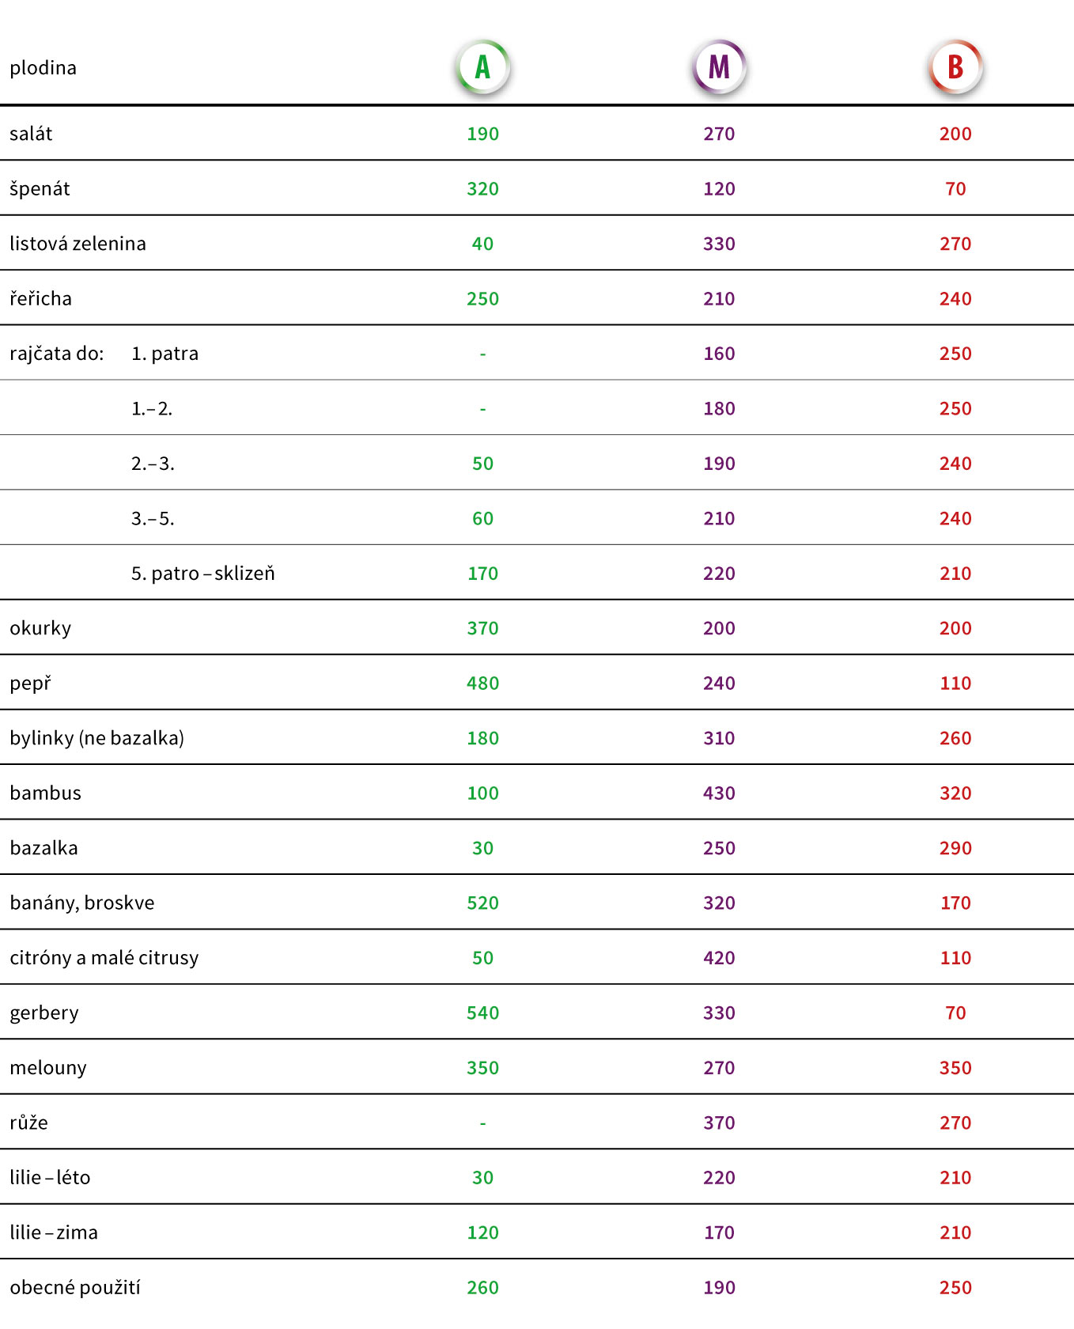Click value 370 in the růže row
Image resolution: width=1074 pixels, height=1329 pixels.
(719, 1123)
